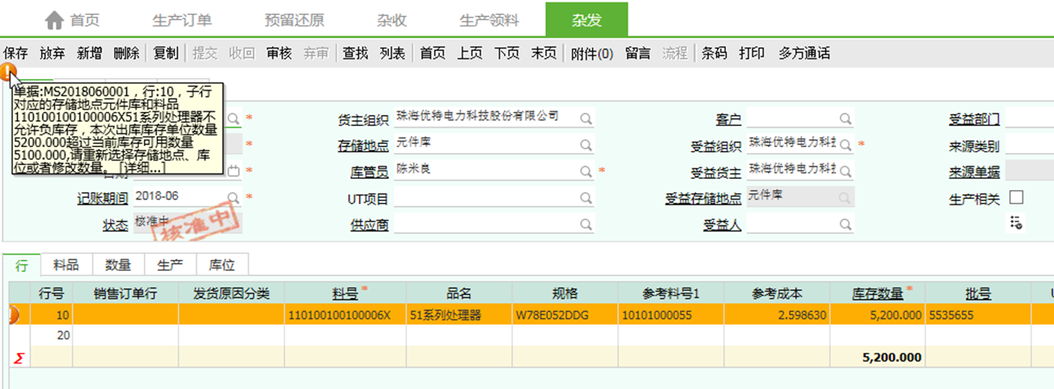Open the UT项目 lookup dropdown

585,198
